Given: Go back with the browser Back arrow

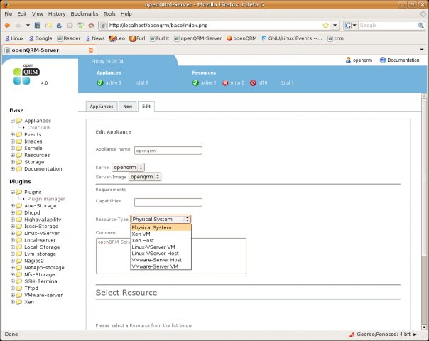Looking at the screenshot, I should point(7,26).
